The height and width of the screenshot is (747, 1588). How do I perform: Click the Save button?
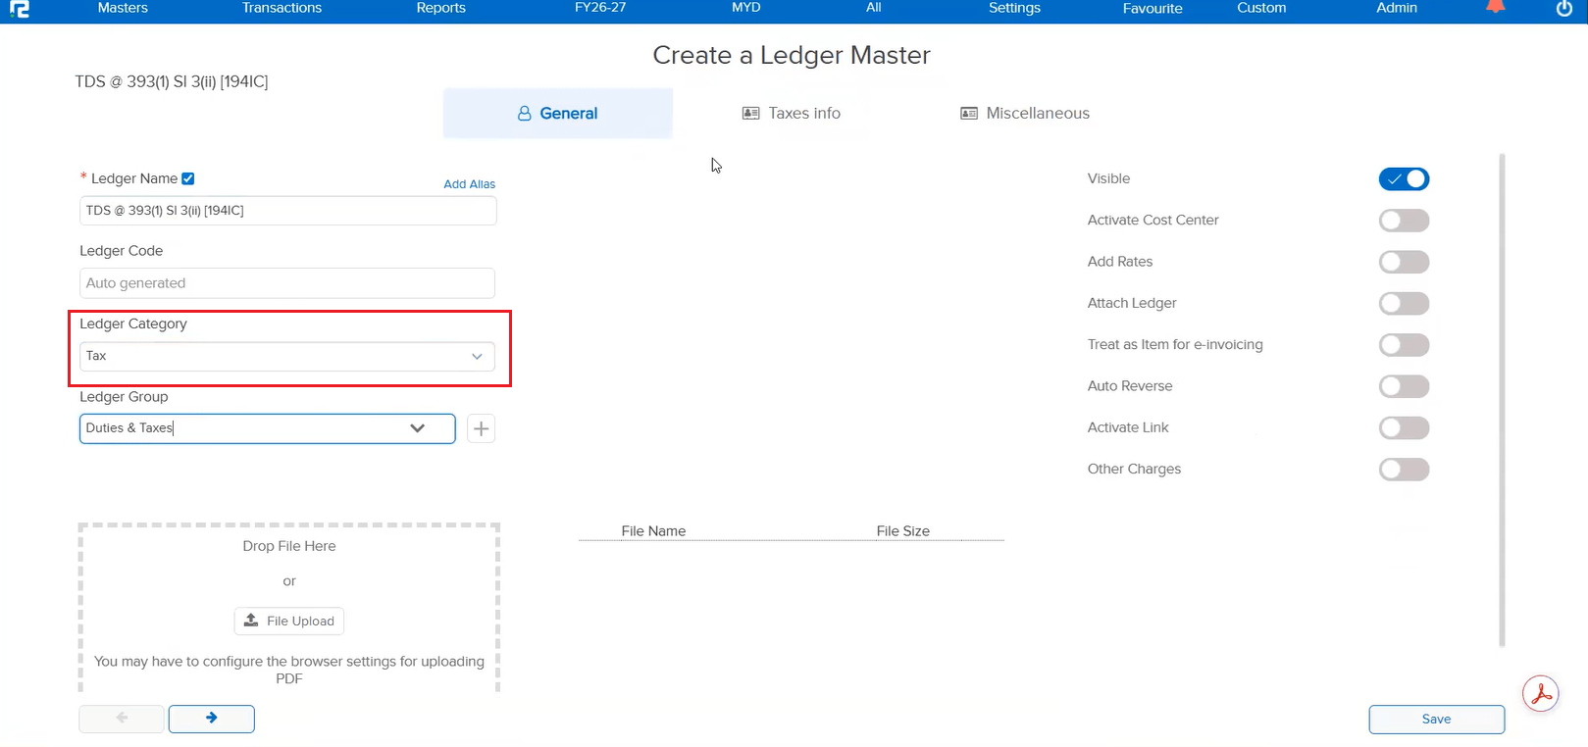pyautogui.click(x=1437, y=720)
